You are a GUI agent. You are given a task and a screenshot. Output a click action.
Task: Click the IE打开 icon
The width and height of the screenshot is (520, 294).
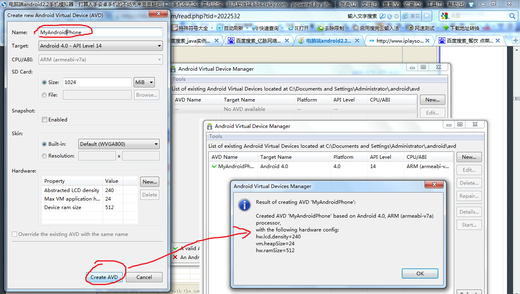coord(291,28)
